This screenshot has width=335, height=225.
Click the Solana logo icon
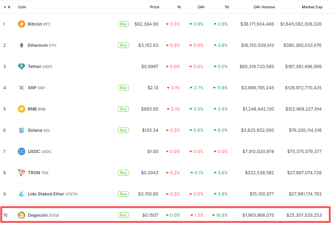(x=21, y=130)
